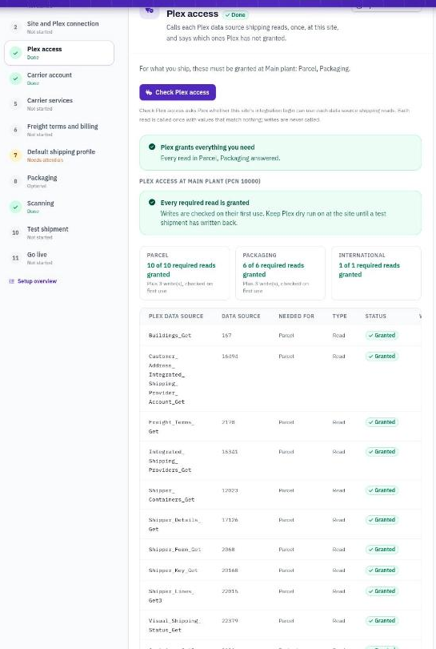This screenshot has width=436, height=649.
Task: Click the list icon beside Setup overview
Action: pyautogui.click(x=11, y=281)
